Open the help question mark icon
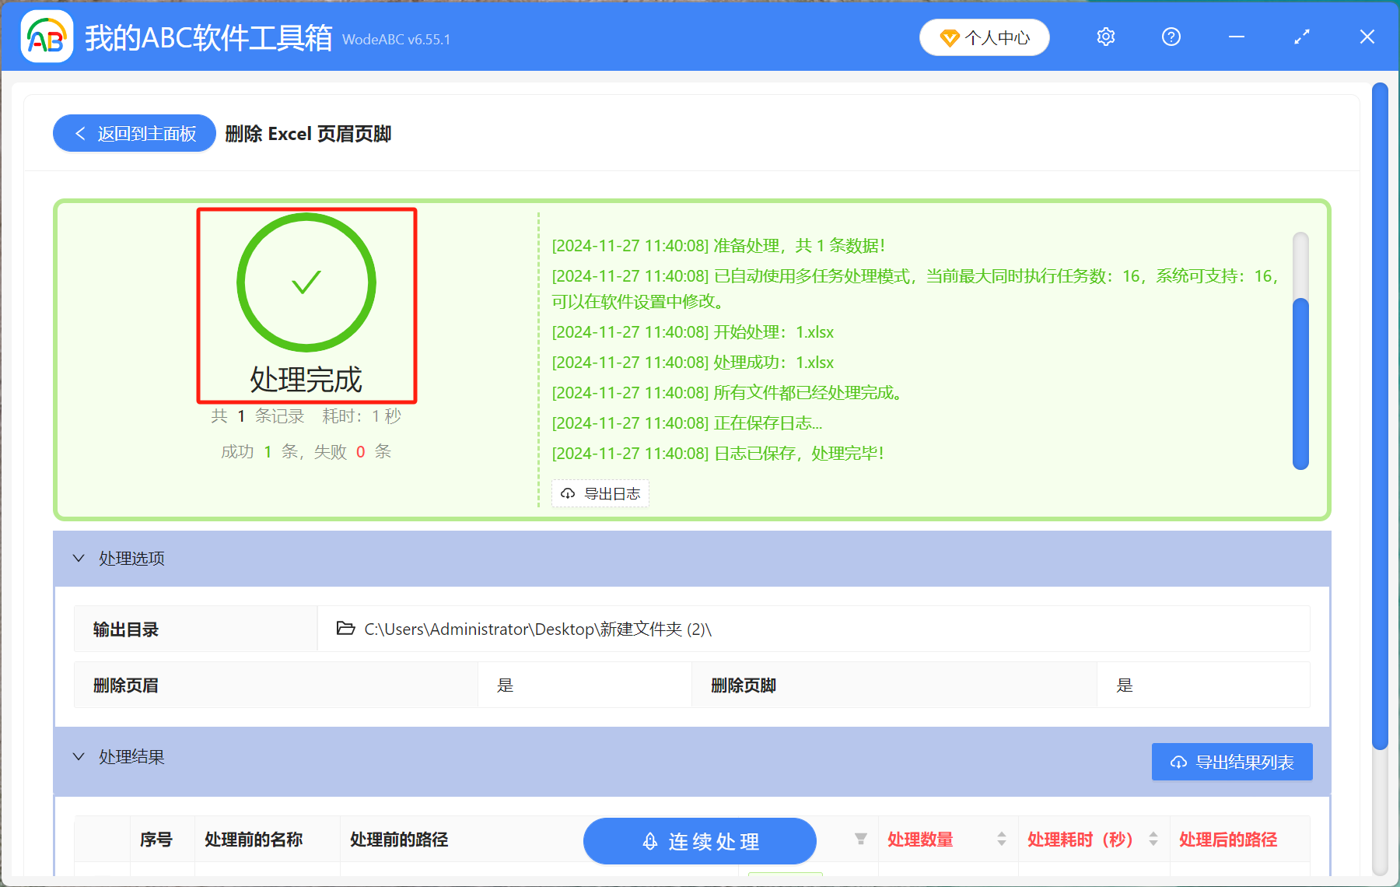 (x=1171, y=37)
